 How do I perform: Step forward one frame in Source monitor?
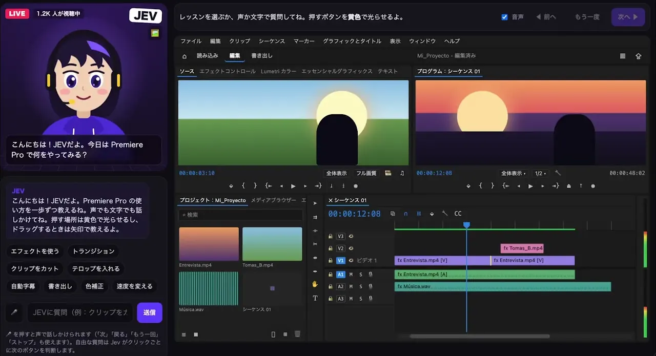[x=305, y=186]
